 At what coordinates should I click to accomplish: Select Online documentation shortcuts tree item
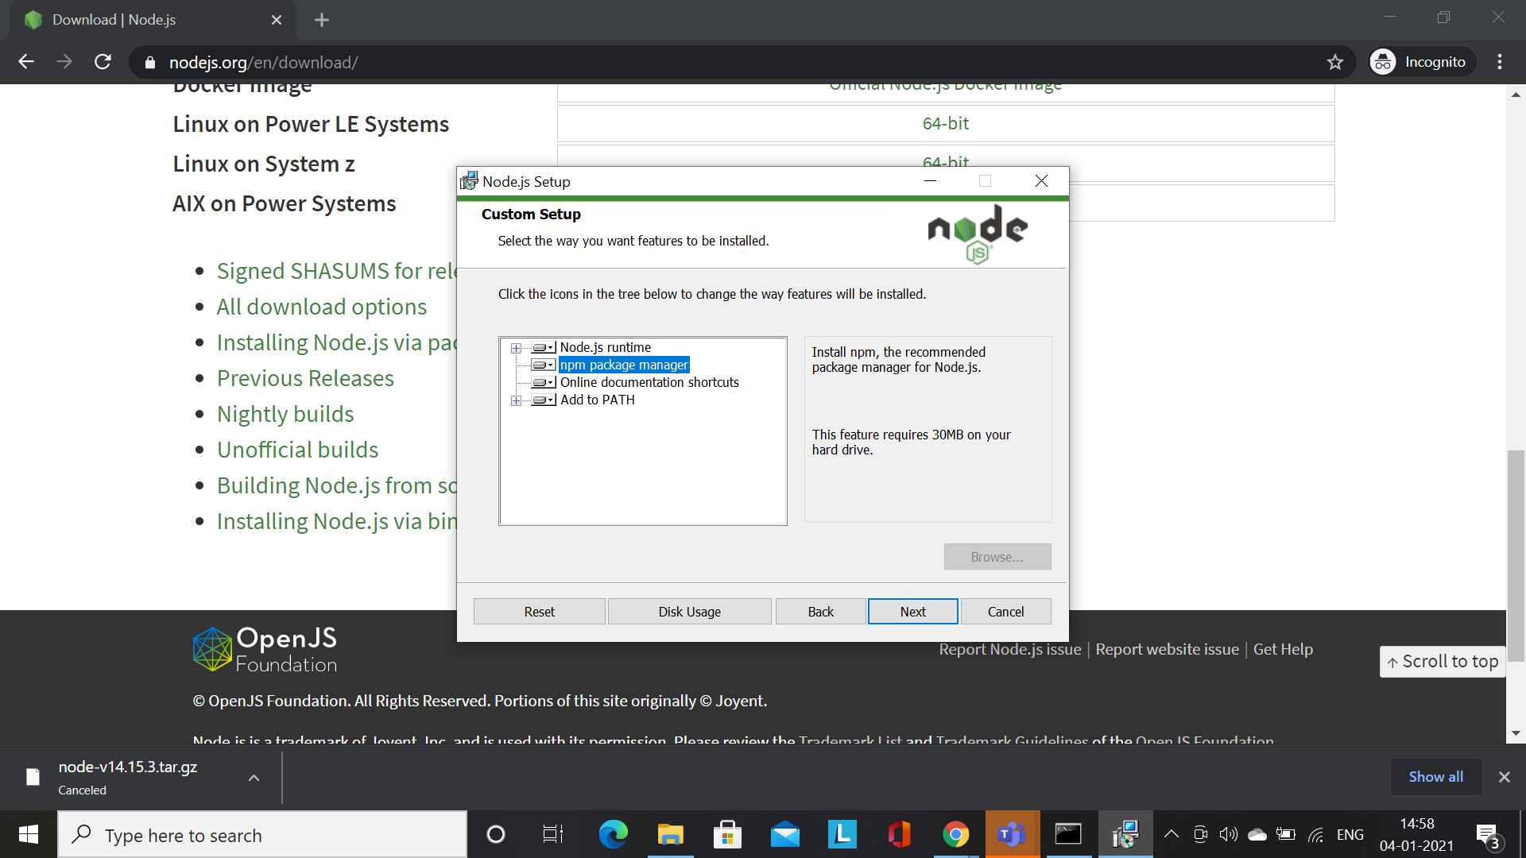[x=649, y=383]
